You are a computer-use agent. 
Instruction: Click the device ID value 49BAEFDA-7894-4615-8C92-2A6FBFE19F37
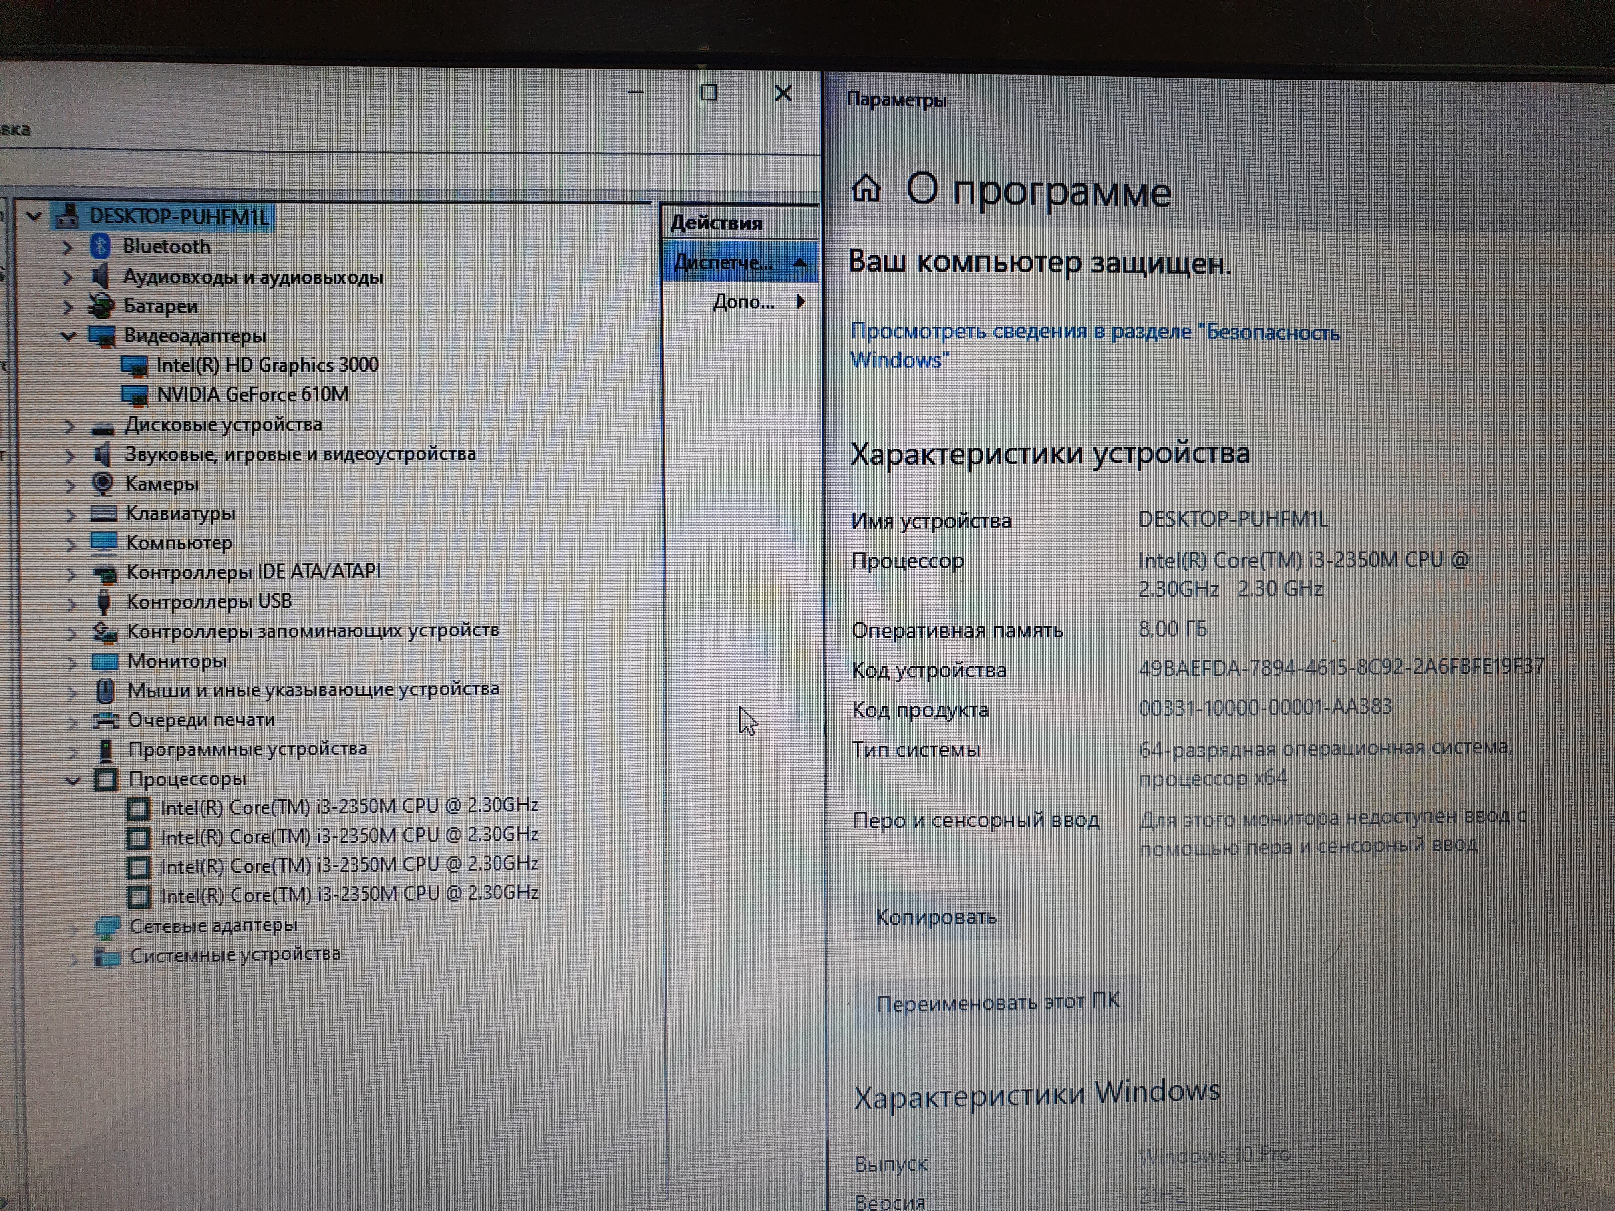(x=1341, y=667)
